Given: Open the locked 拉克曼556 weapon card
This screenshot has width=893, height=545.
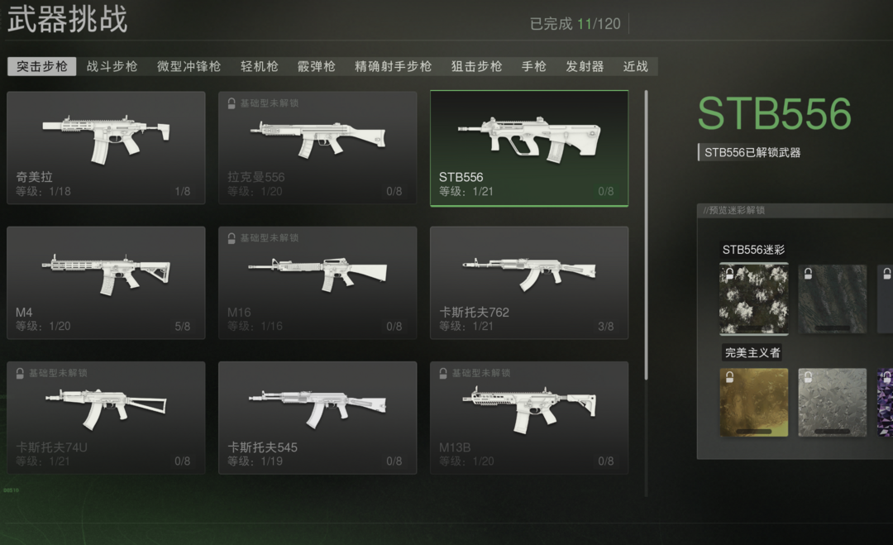Looking at the screenshot, I should [x=318, y=147].
